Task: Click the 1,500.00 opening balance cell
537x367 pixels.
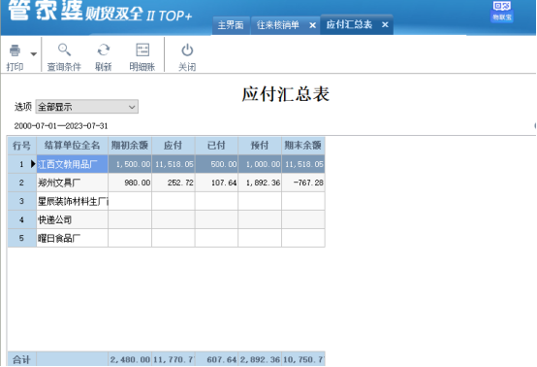Action: pos(130,164)
